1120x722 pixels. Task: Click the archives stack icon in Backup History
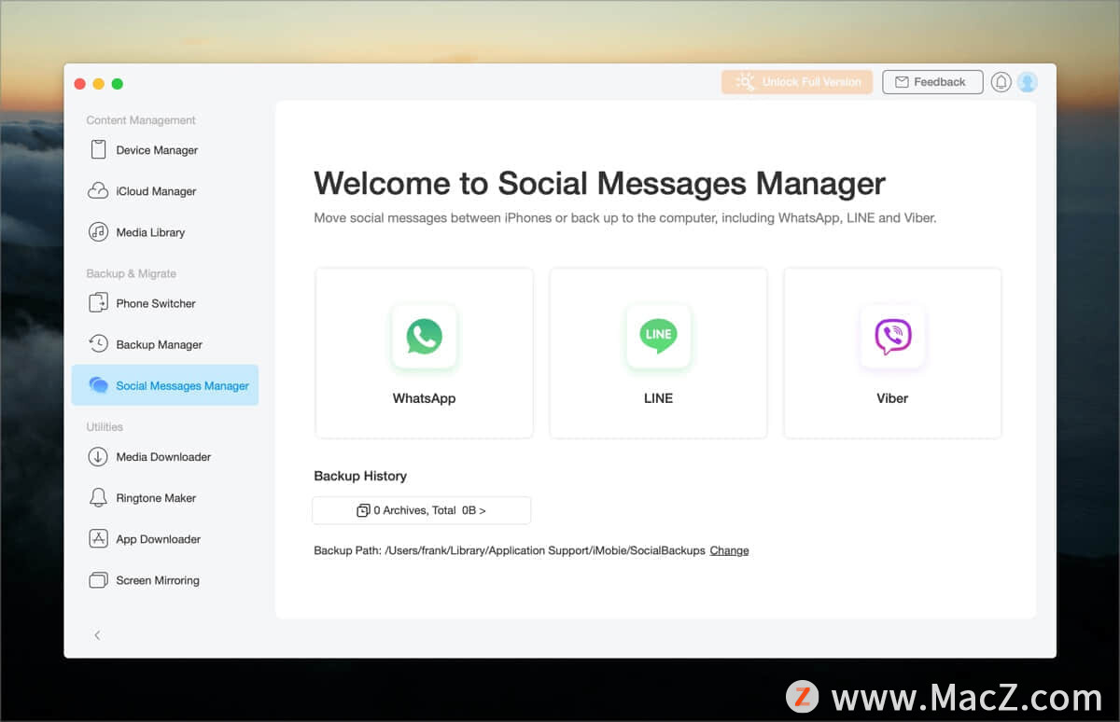(x=363, y=510)
